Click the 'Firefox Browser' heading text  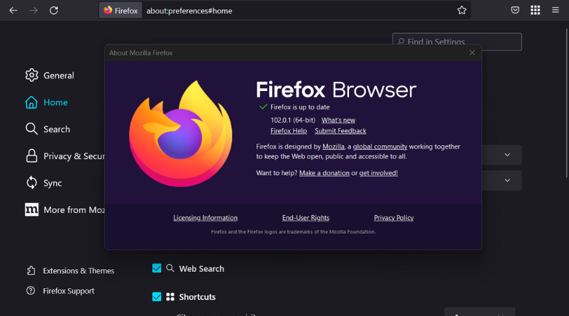click(x=336, y=90)
